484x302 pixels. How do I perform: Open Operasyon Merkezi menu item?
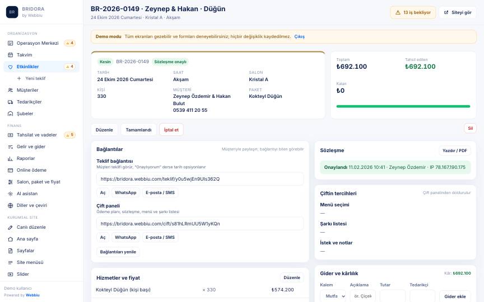coord(41,43)
